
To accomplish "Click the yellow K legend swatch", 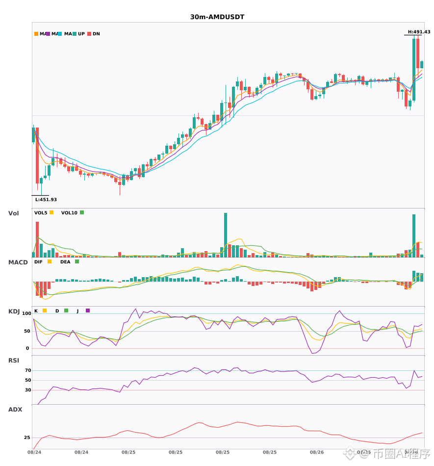I will click(45, 311).
